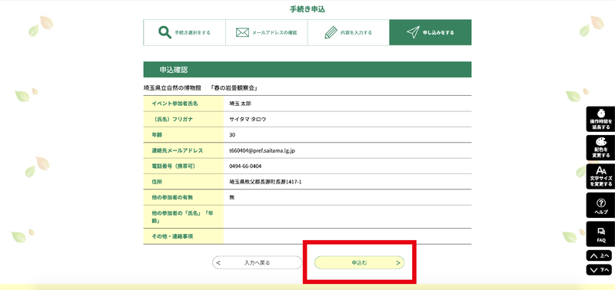Click the イベント参加者氏名 label
615x290 pixels.
pyautogui.click(x=175, y=104)
